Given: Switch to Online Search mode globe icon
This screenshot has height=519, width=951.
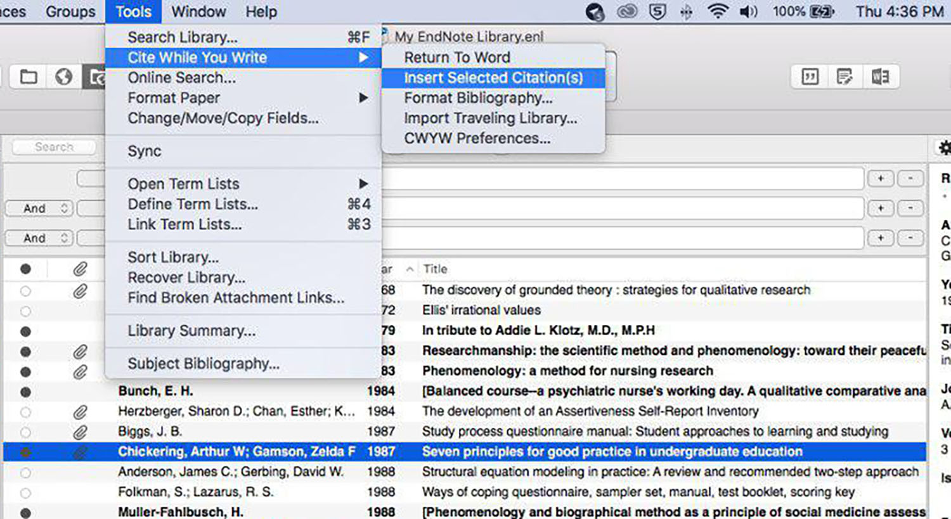Looking at the screenshot, I should 63,77.
